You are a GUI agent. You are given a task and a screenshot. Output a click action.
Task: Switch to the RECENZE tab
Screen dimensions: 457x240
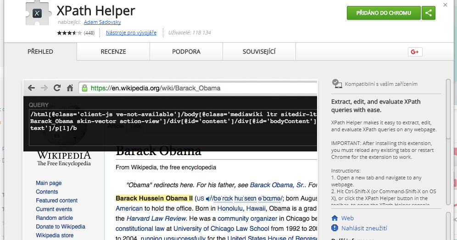[113, 51]
